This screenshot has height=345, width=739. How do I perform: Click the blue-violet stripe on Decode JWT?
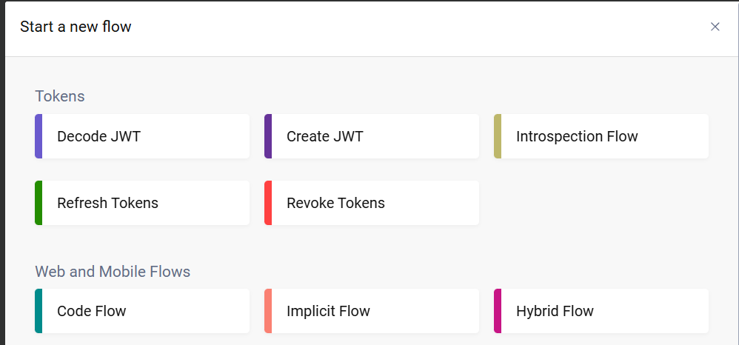pos(39,136)
